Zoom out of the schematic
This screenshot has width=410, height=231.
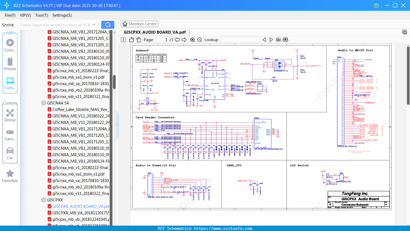click(x=199, y=40)
